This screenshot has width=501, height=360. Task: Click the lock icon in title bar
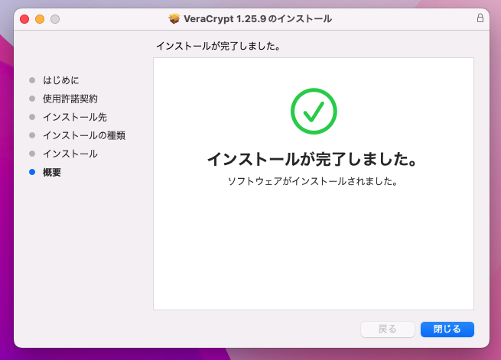(480, 18)
